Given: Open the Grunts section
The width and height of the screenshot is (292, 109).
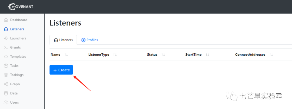Looking at the screenshot, I should [15, 47].
